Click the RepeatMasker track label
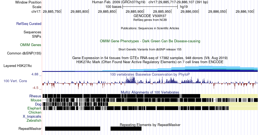Screen dimensions: 258x135 30,128
